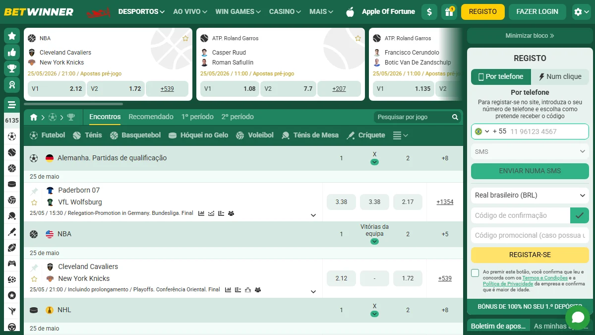Image resolution: width=595 pixels, height=335 pixels.
Task: Open live chat bubble button
Action: point(578,318)
